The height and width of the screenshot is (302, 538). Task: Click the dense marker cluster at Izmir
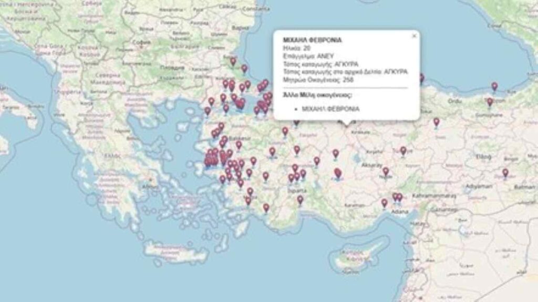212,160
